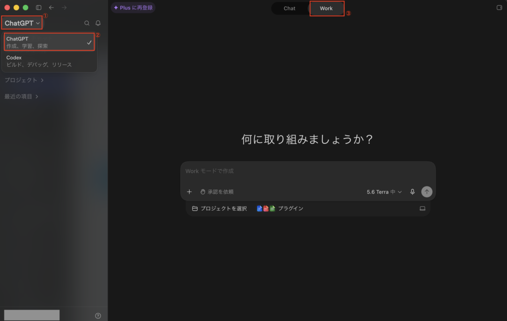
Task: Send message with the up arrow button
Action: pos(426,192)
